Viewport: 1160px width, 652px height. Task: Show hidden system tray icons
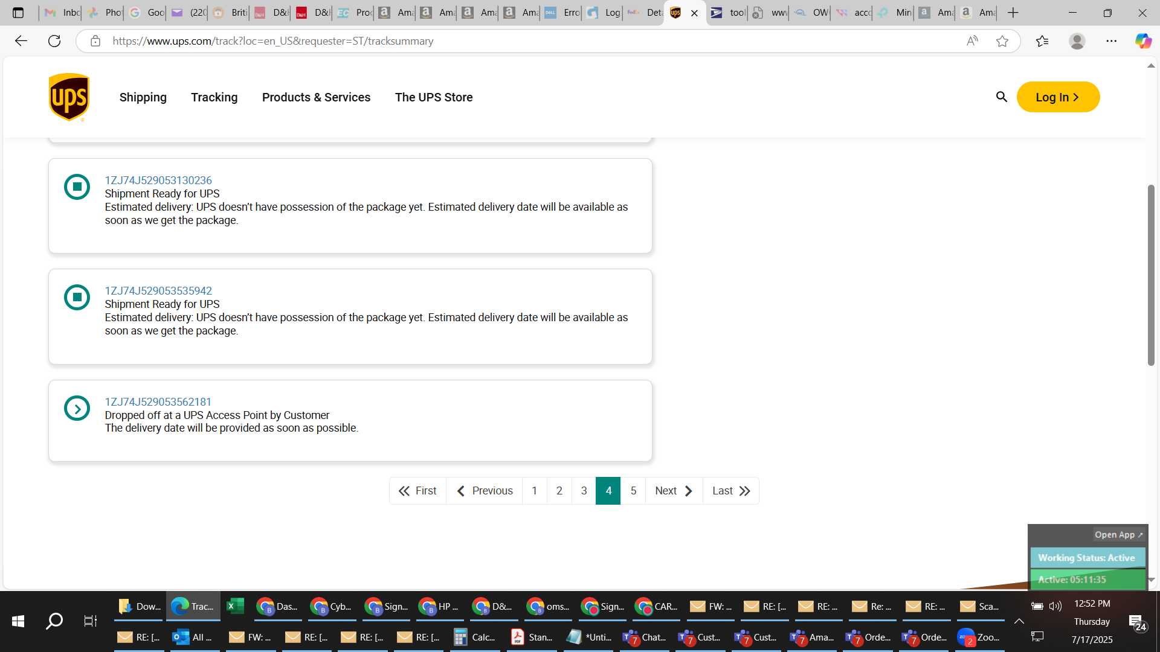pyautogui.click(x=1019, y=621)
